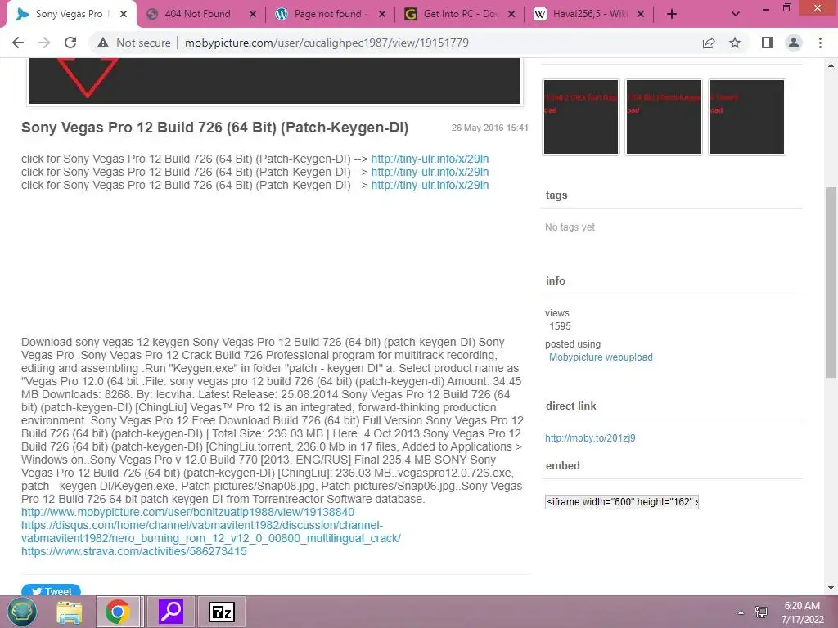Bookmark this page with star icon

click(x=735, y=43)
